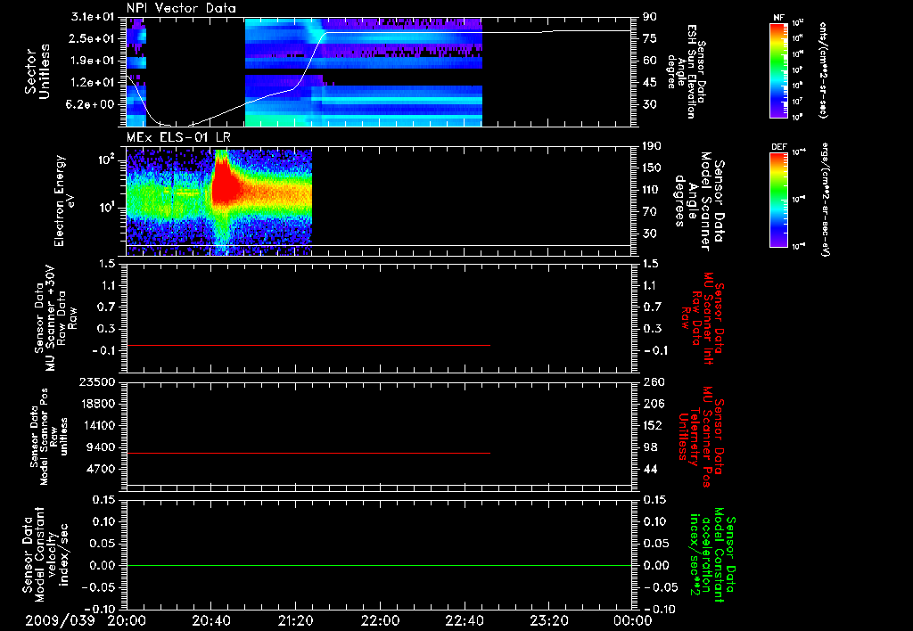Click the red line in MU Scanner +30V panel
Viewport: 913px width, 631px height.
[308, 345]
